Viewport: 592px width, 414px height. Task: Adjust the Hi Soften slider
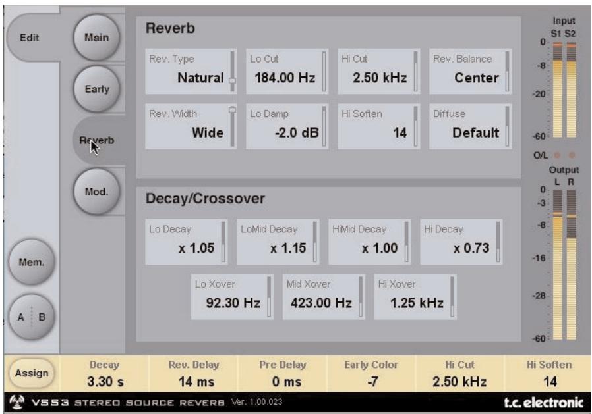(417, 122)
